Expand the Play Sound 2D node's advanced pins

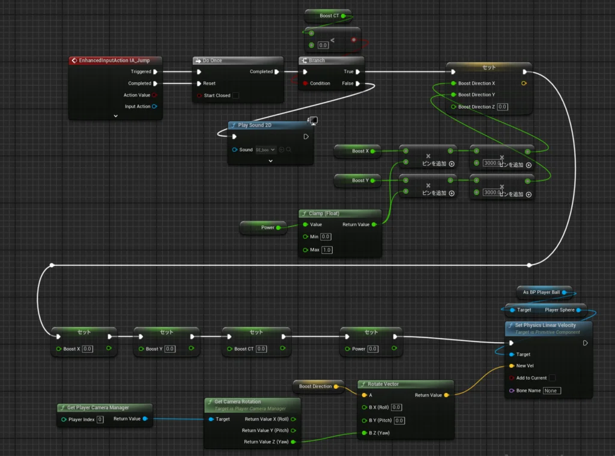270,161
